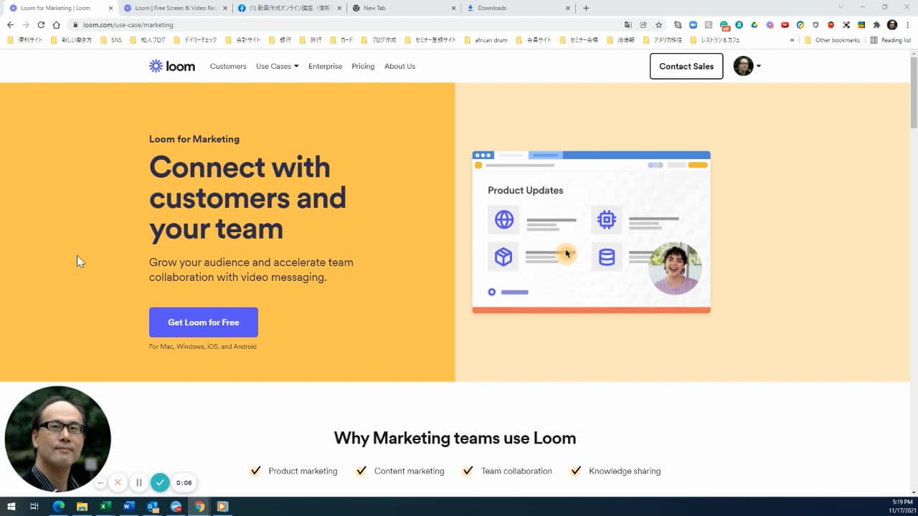Click the share page icon in address bar
918x516 pixels.
click(x=643, y=24)
